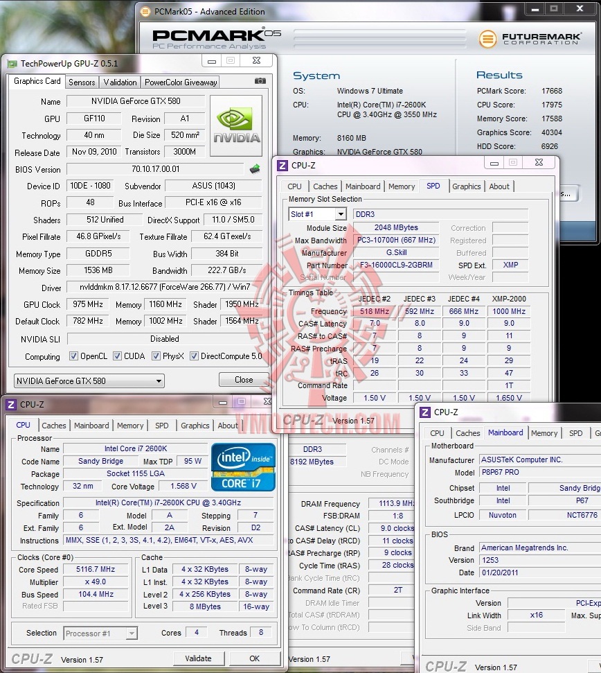Open the Processor #1 selection dropdown

[100, 633]
